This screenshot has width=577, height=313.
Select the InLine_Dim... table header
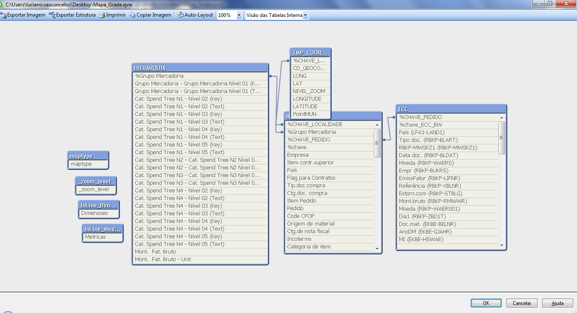pyautogui.click(x=99, y=206)
